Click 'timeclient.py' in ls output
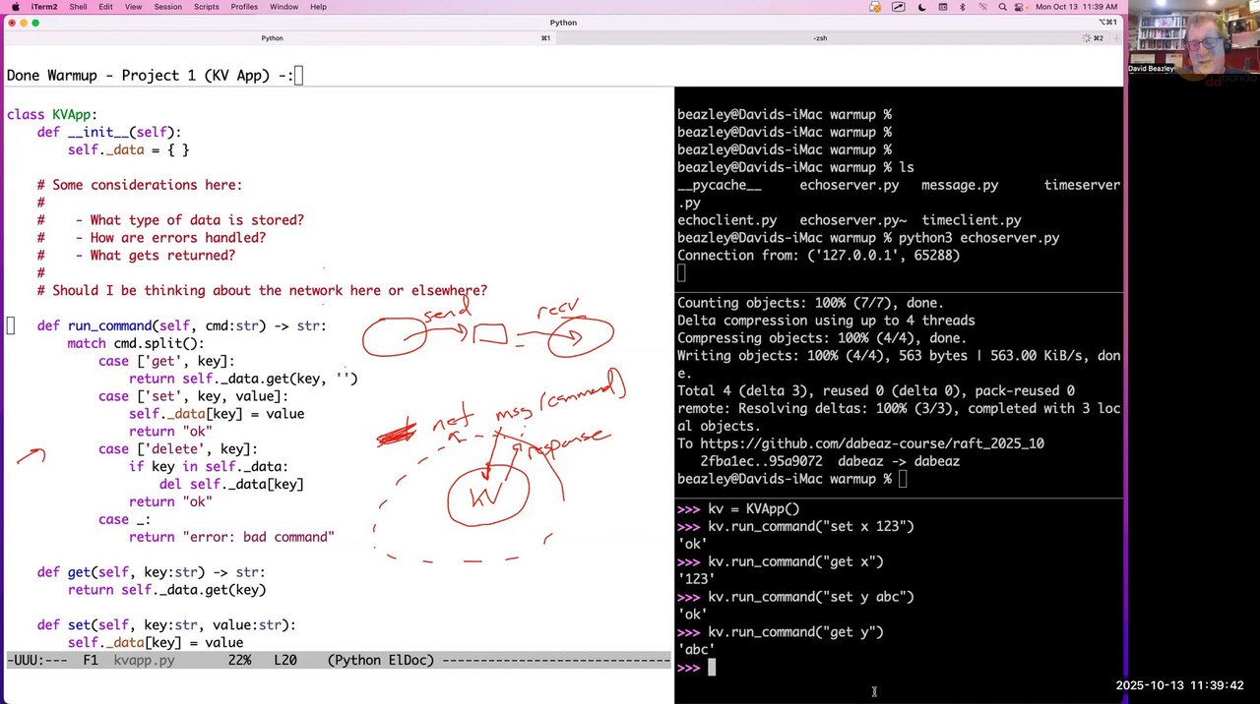The image size is (1260, 704). pyautogui.click(x=972, y=220)
